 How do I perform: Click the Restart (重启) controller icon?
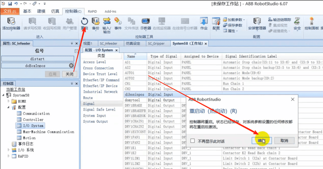(84, 24)
